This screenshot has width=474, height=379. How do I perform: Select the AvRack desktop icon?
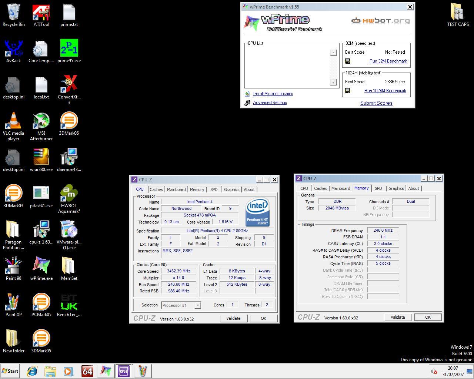(x=14, y=52)
